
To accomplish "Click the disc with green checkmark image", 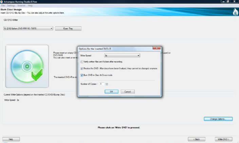I will pos(27,66).
